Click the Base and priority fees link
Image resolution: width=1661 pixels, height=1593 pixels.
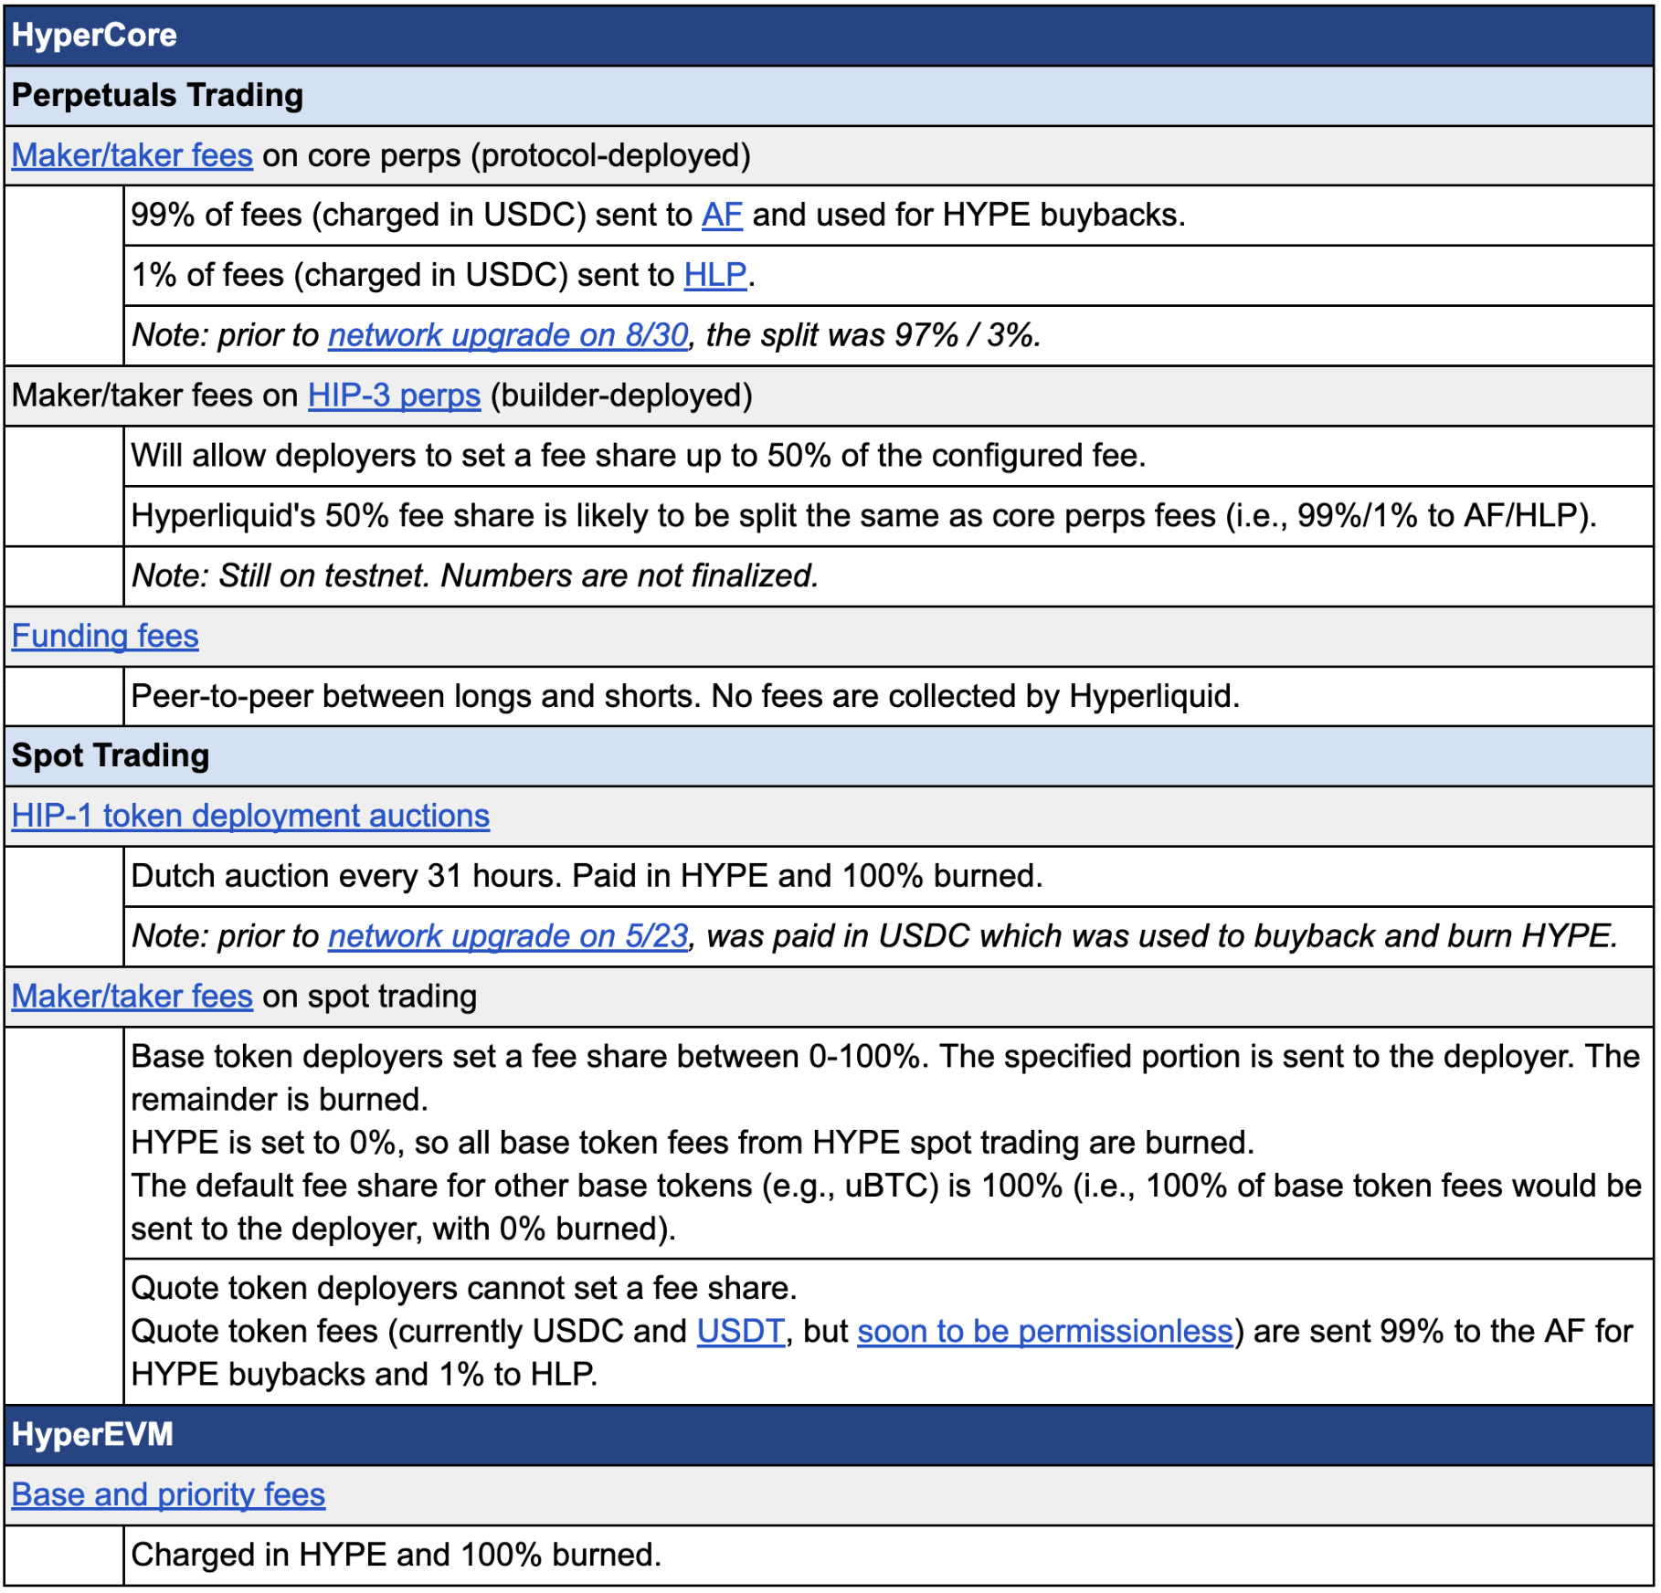point(168,1495)
